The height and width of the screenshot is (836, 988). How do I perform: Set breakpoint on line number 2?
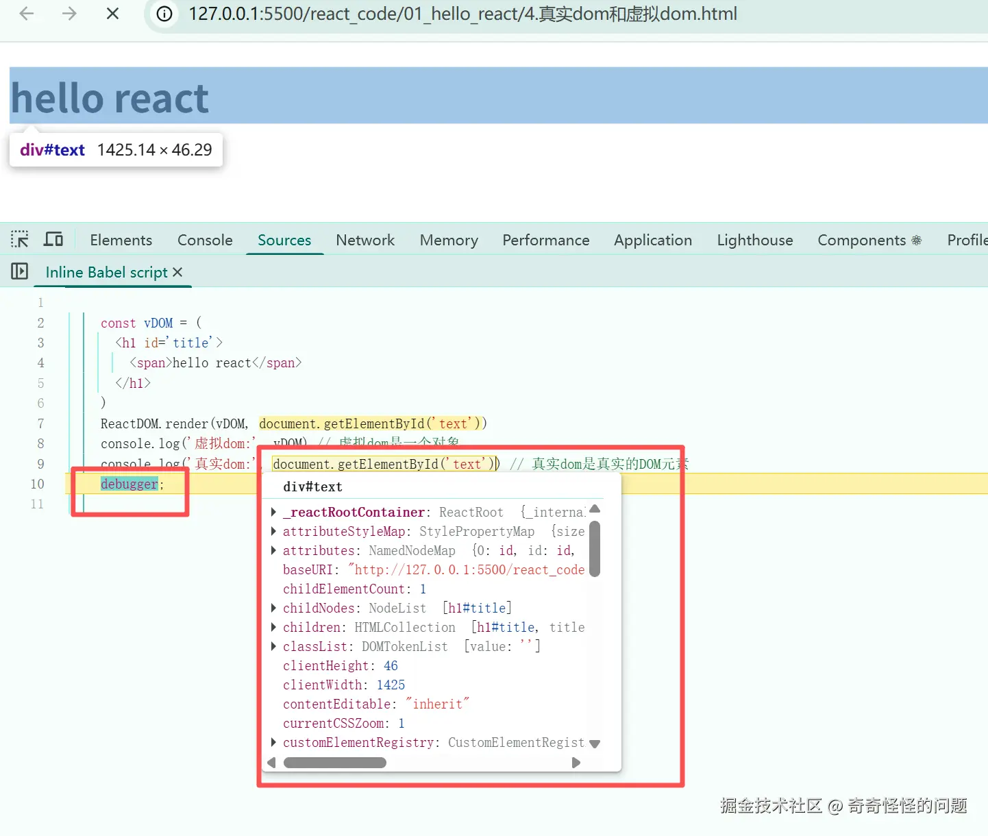tap(40, 323)
